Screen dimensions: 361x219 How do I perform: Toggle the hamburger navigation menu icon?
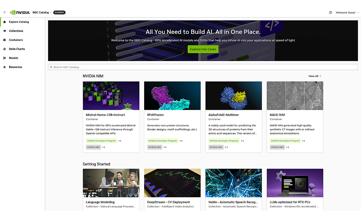pyautogui.click(x=4, y=12)
